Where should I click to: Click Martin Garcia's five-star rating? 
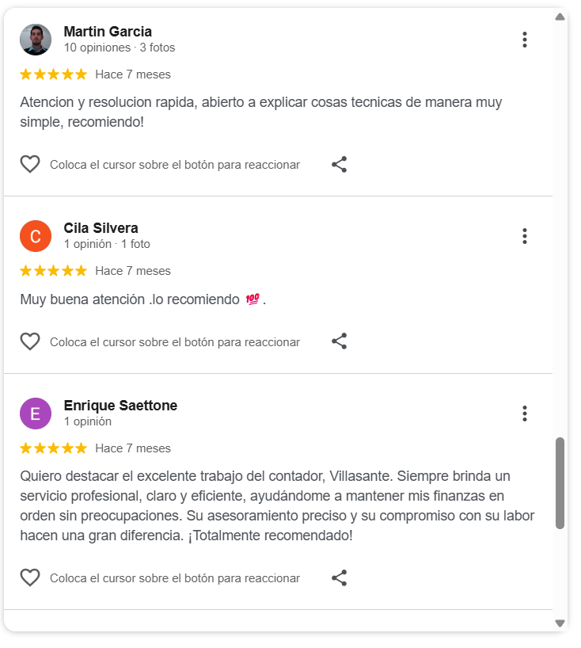coord(53,74)
